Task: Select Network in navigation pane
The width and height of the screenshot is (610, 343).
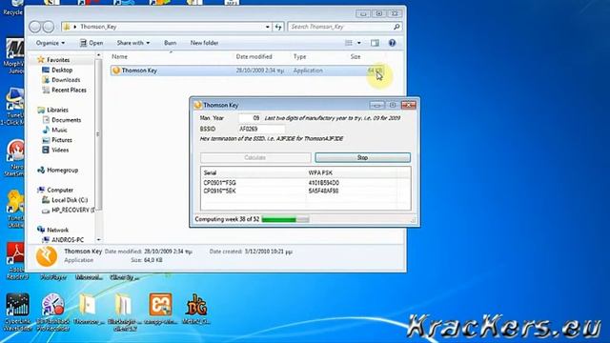Action: [57, 231]
